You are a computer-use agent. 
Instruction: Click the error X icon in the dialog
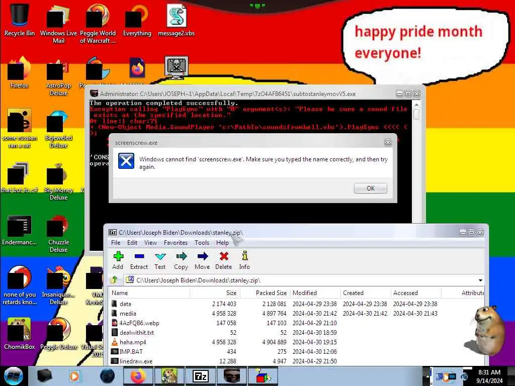pyautogui.click(x=126, y=161)
